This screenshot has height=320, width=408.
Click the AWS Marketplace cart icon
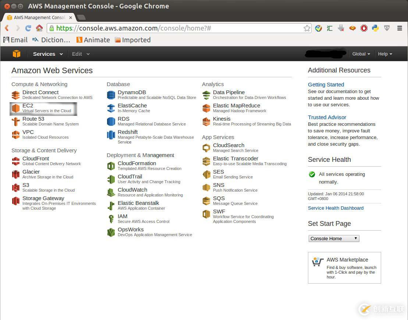click(x=317, y=262)
